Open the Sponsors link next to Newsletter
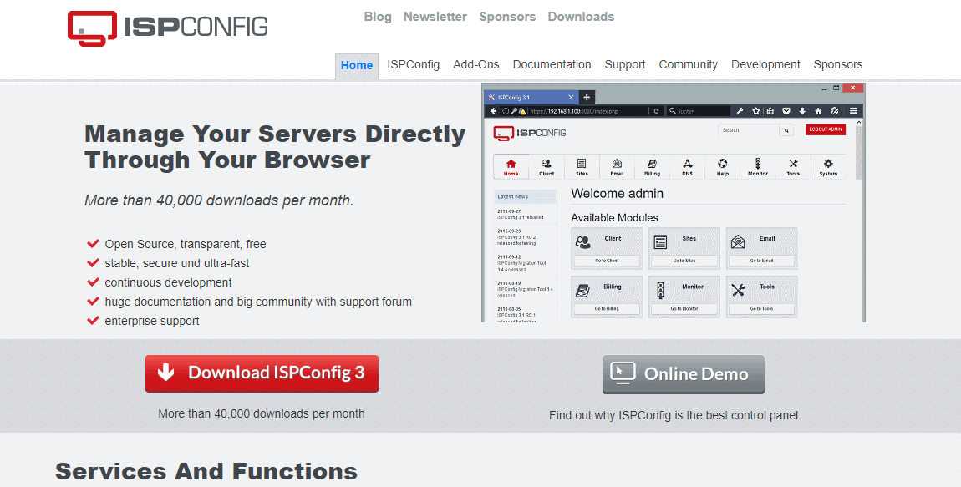The image size is (961, 487). (507, 17)
